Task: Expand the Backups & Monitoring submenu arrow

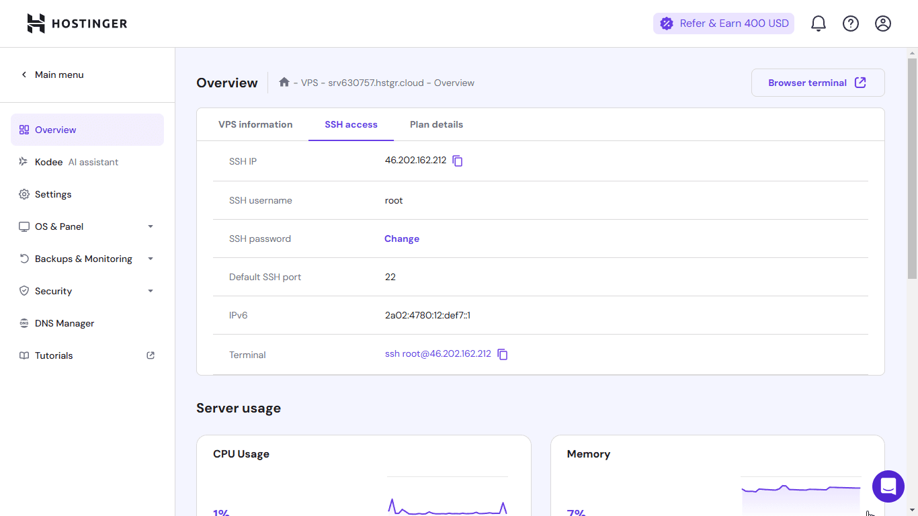Action: [151, 259]
